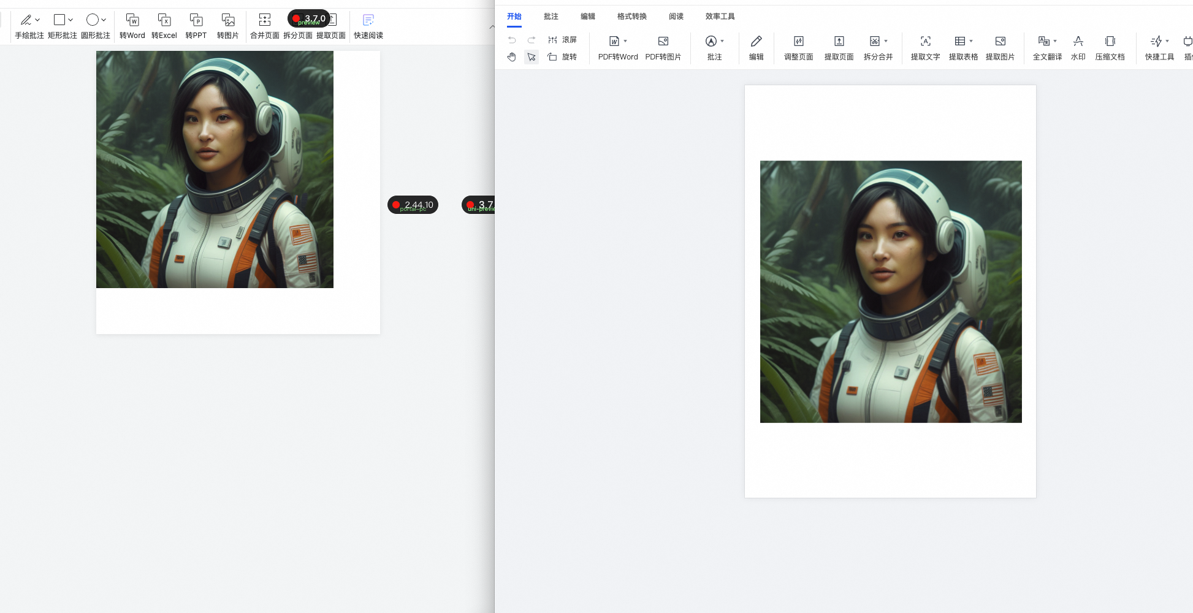This screenshot has width=1193, height=613.
Task: Open the 阅读 tab
Action: [676, 17]
